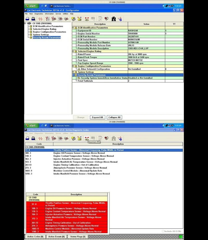Open Status Tool waveform icon in Active Diagnostic Codes window
Image resolution: width=208 pixels, height=240 pixels.
[x=41, y=138]
